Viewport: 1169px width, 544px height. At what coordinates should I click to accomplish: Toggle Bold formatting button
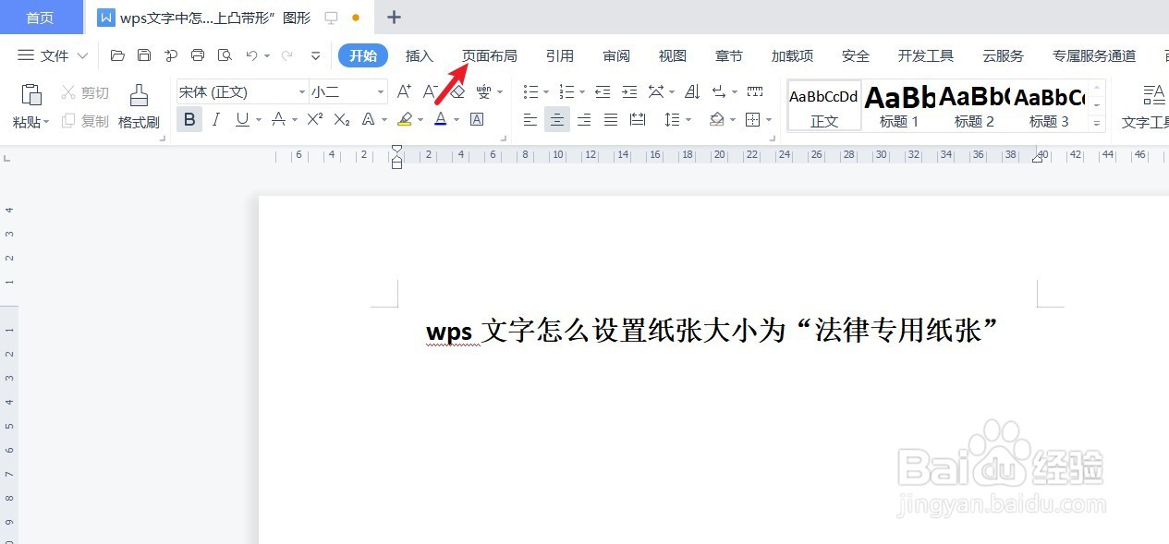[189, 119]
